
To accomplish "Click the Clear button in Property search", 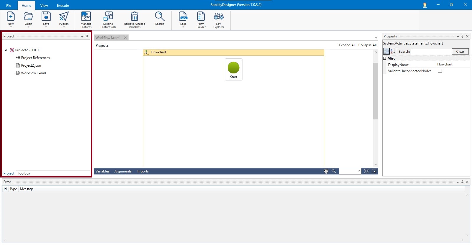I will 460,52.
